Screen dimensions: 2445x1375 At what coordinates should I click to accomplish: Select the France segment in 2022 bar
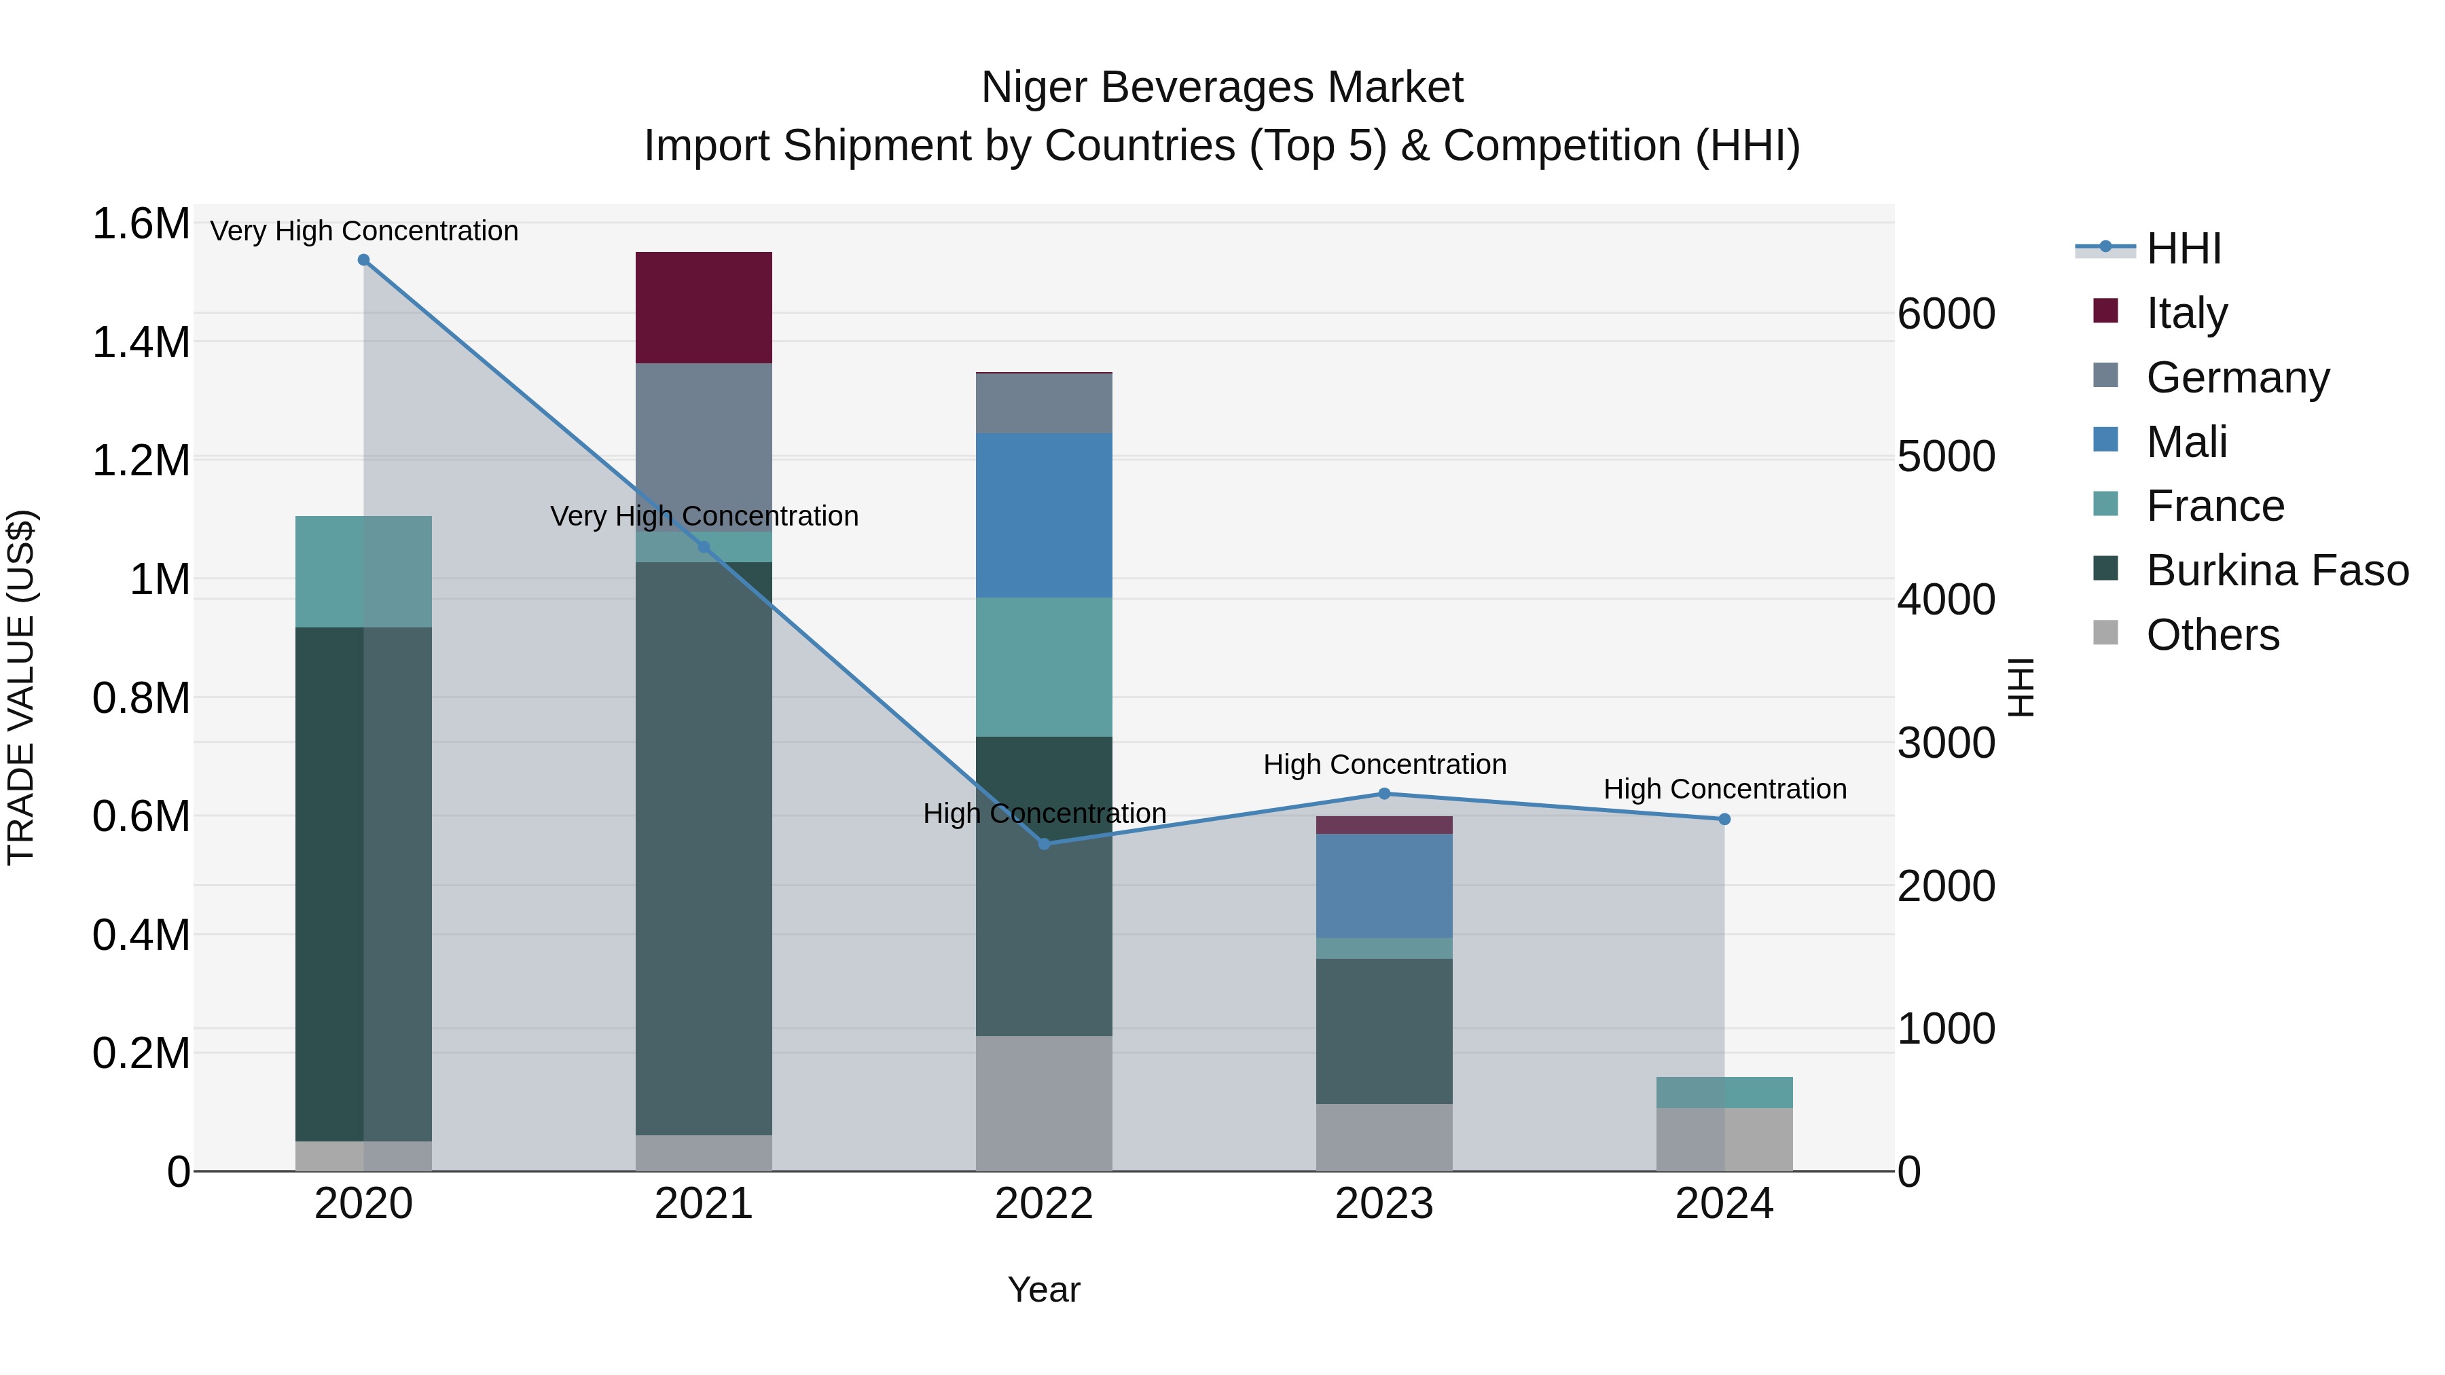point(1044,667)
